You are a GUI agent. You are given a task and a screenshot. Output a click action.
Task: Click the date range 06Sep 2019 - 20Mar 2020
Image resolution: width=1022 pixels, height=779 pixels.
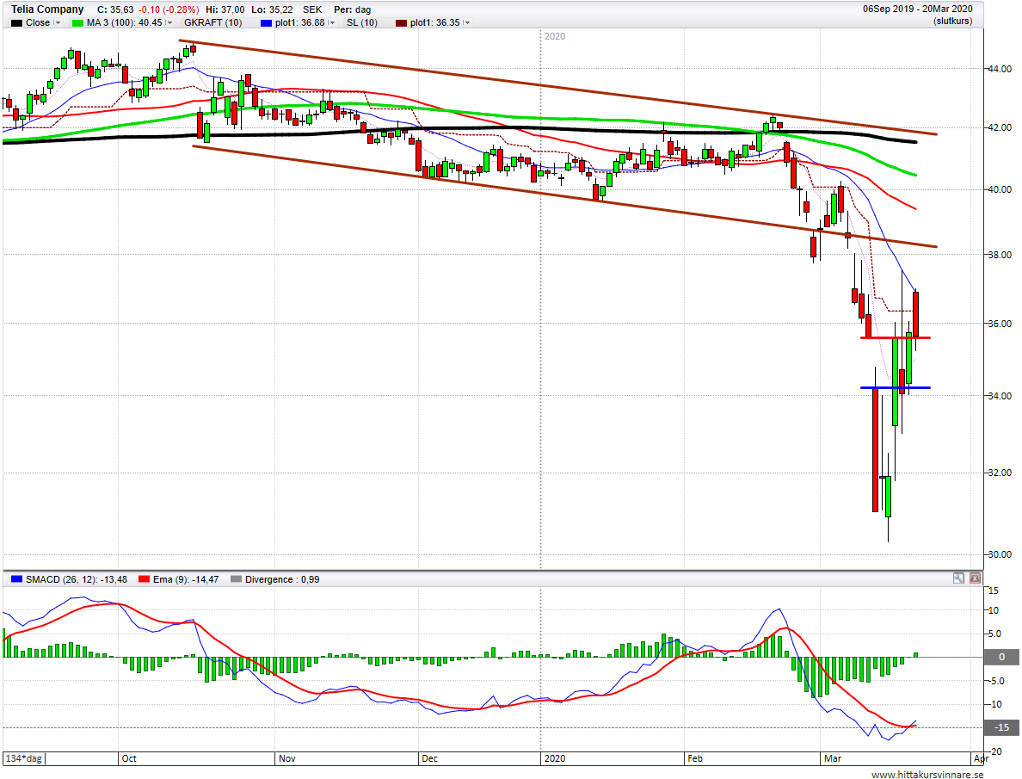[x=918, y=9]
